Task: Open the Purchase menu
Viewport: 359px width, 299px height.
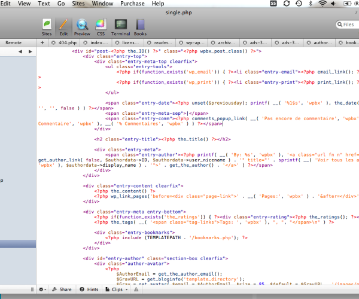Action: [x=132, y=4]
